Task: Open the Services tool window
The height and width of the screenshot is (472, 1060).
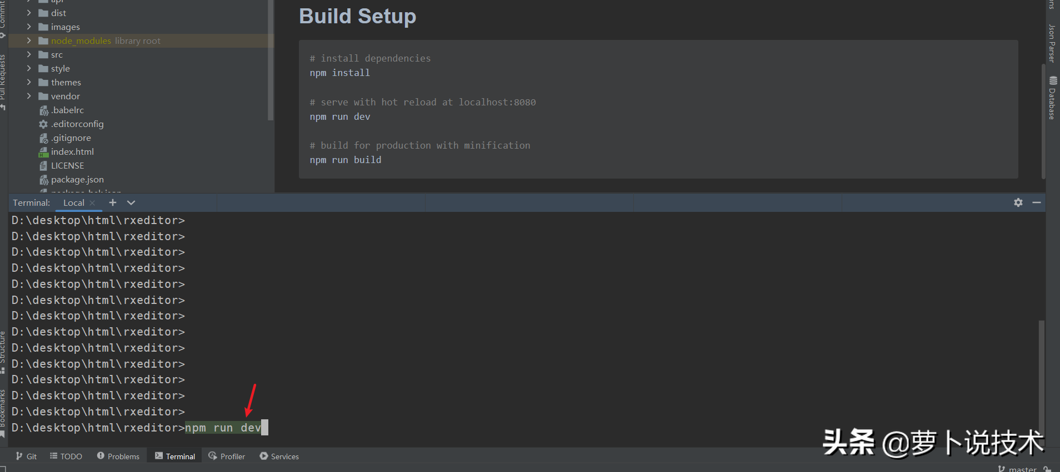Action: 279,456
